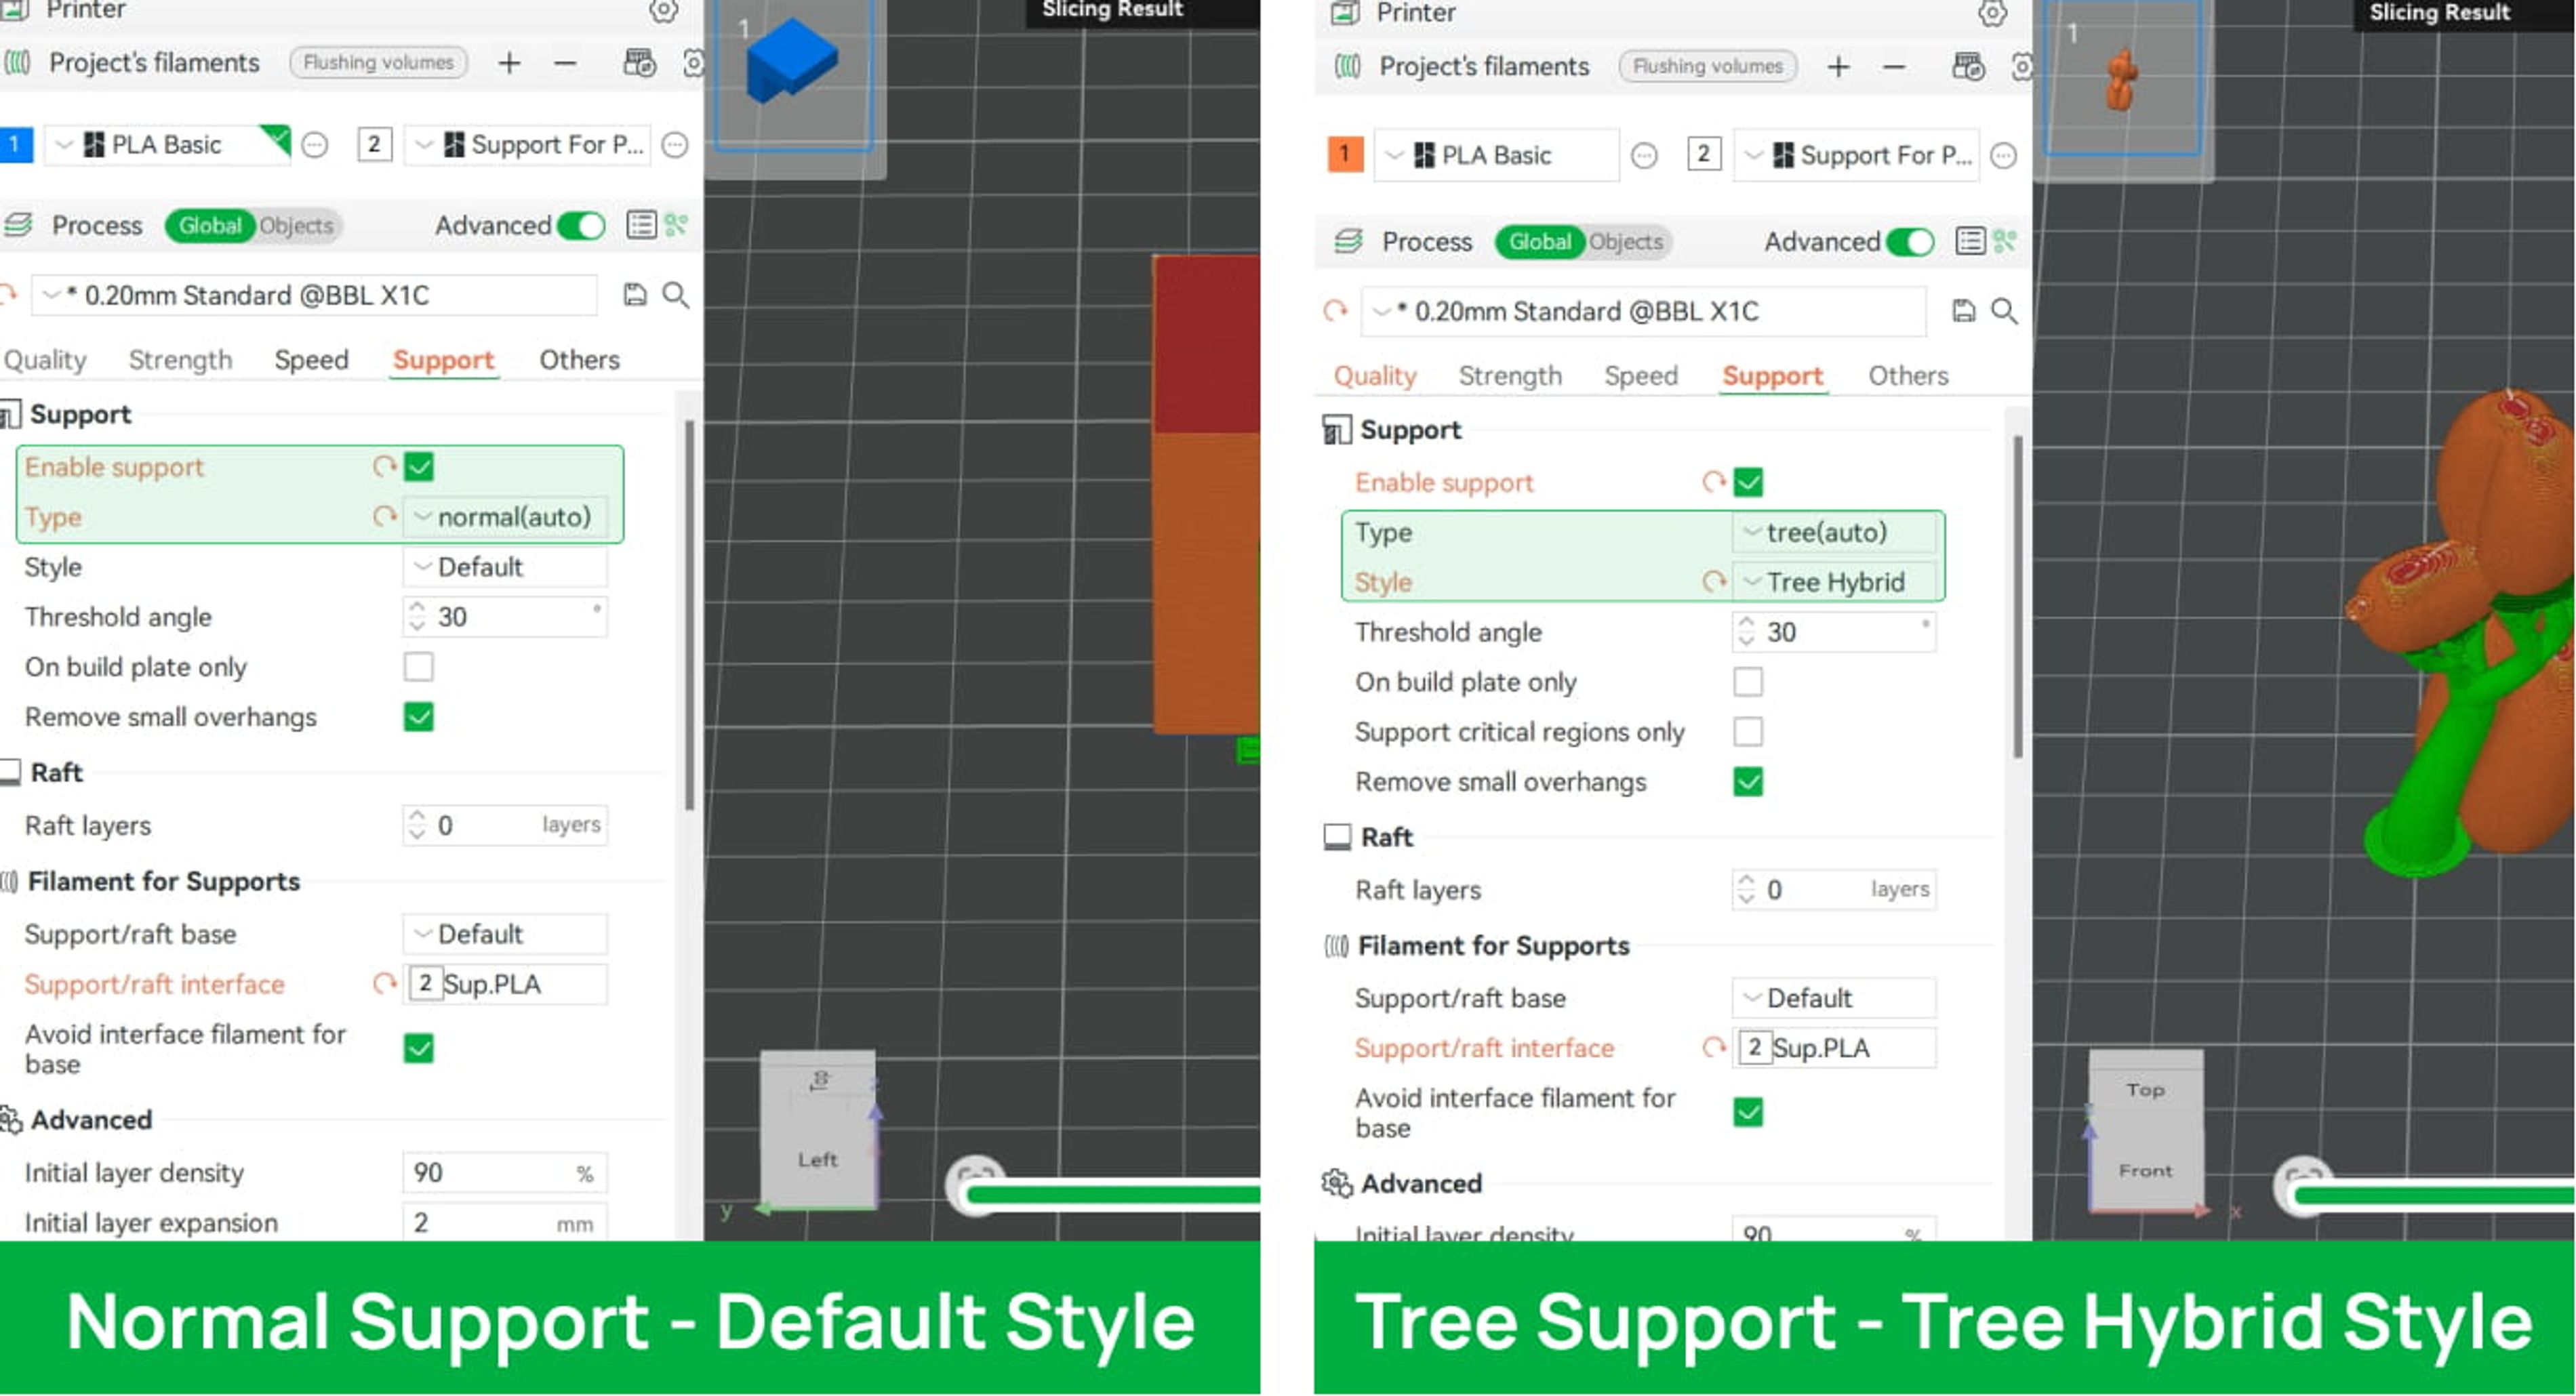The image size is (2576, 1396).
Task: Check On build plate only, left panel
Action: point(419,667)
